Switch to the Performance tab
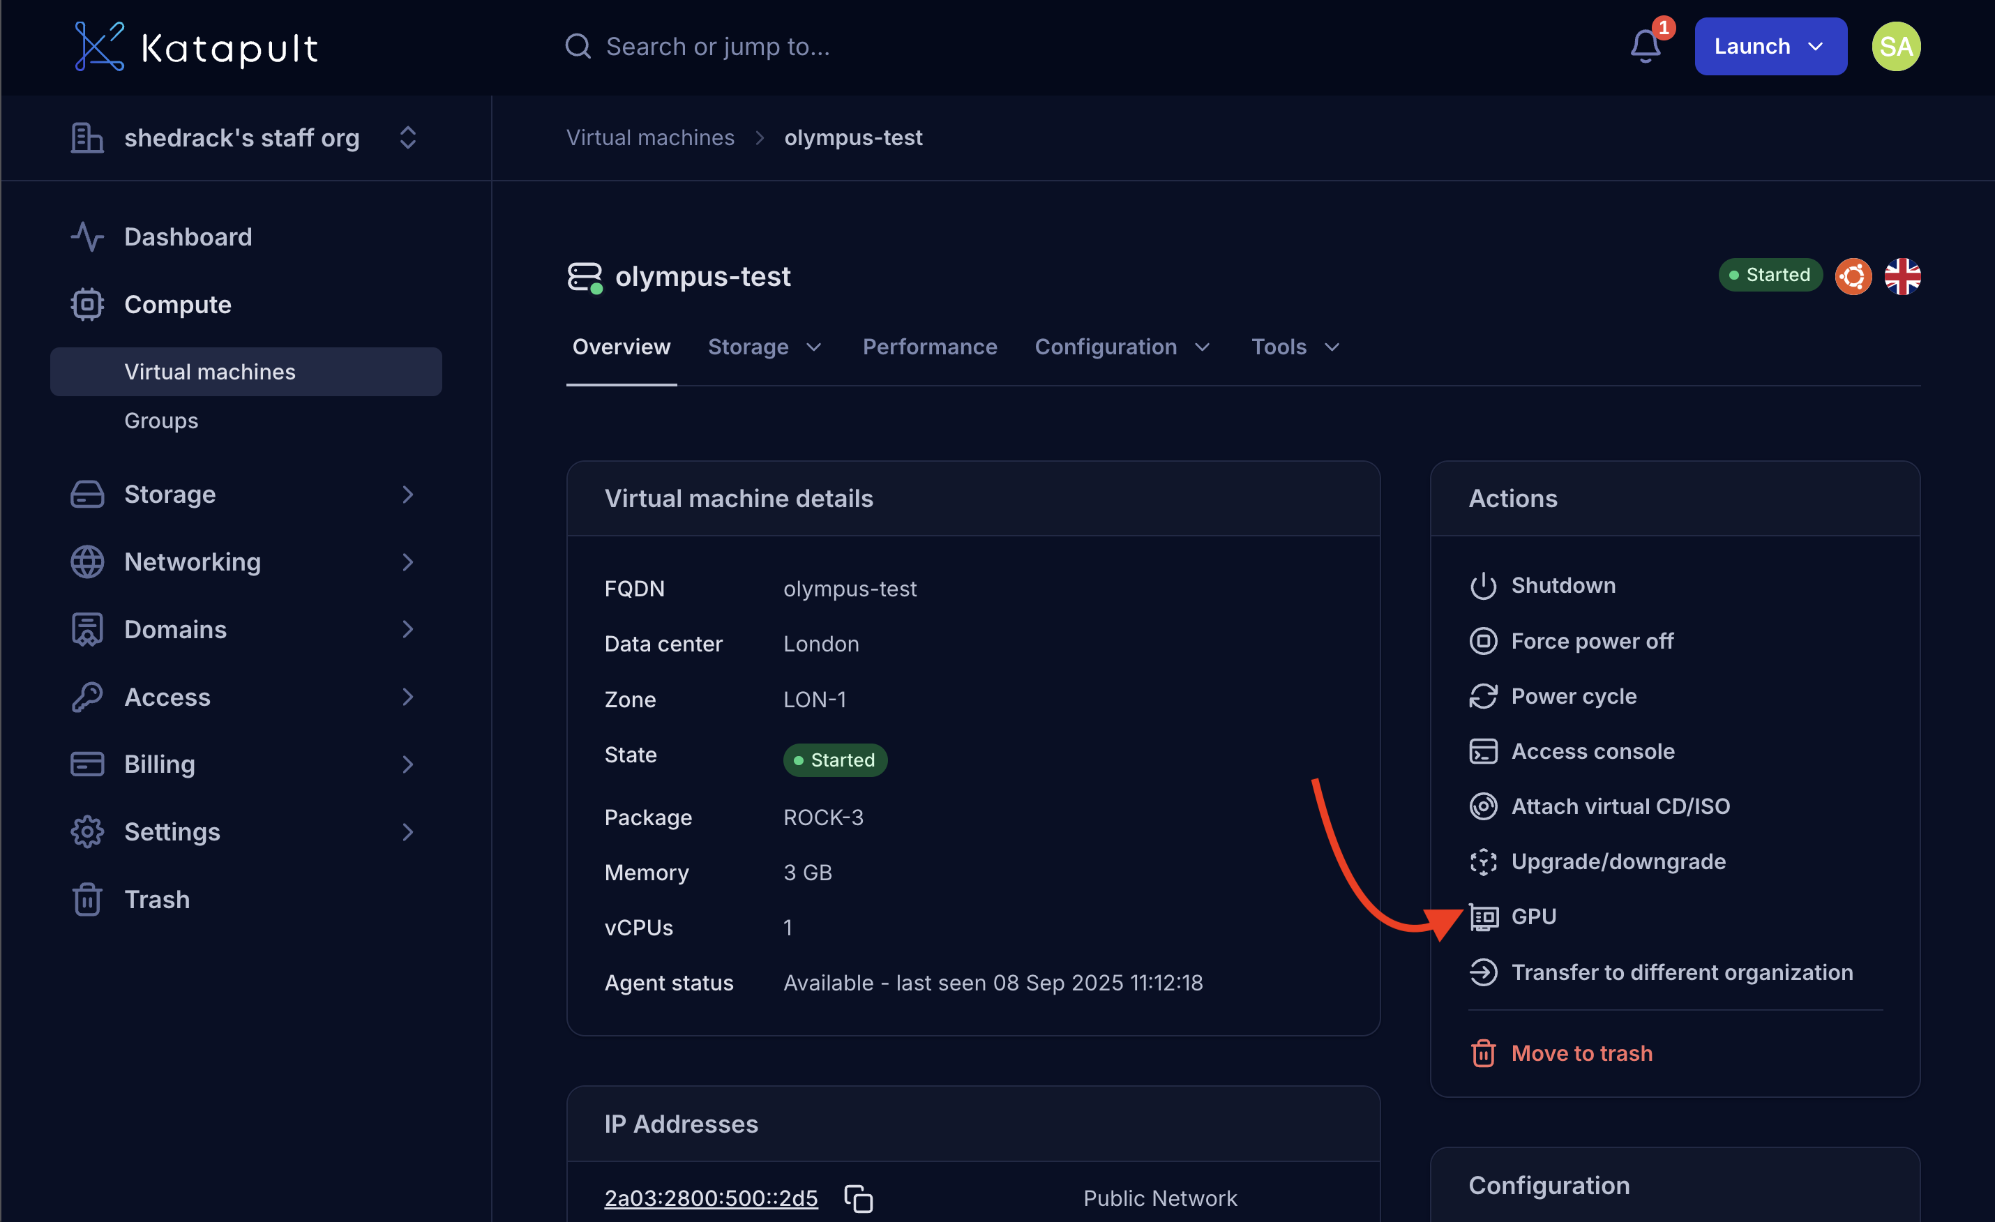Screen dimensions: 1995x1222 click(x=929, y=347)
